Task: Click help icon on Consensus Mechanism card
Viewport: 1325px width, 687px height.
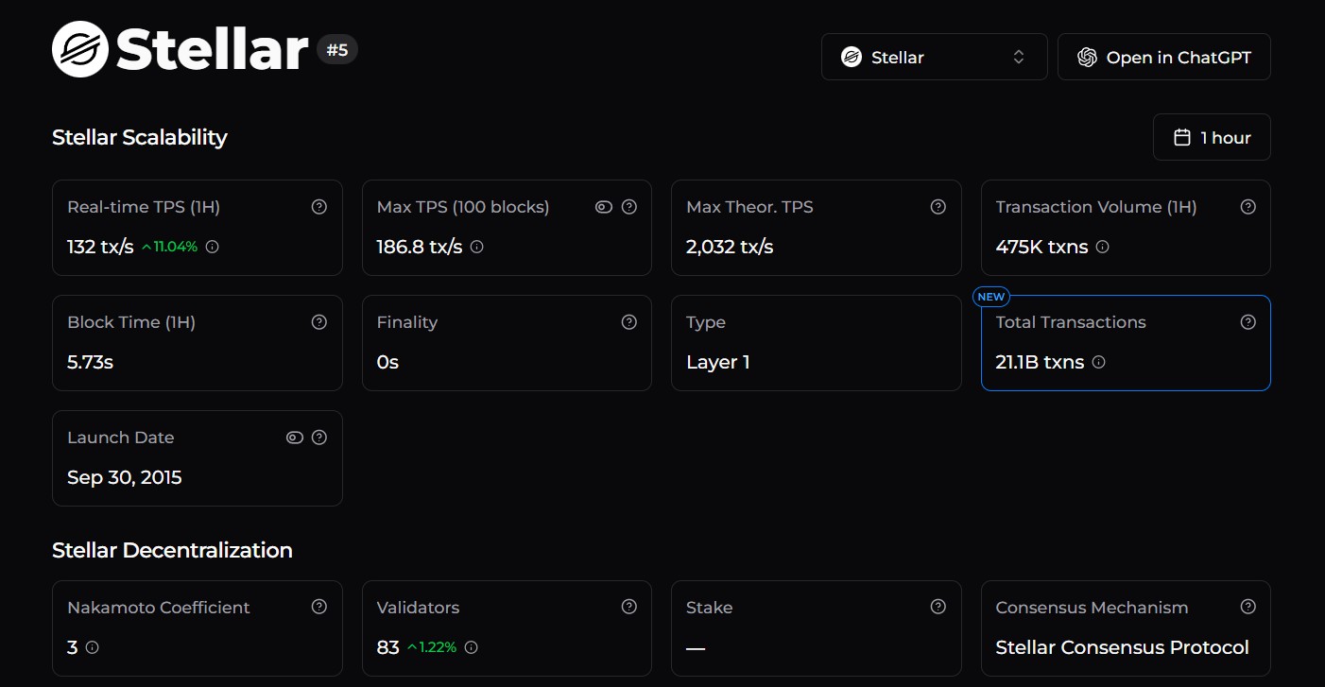Action: click(x=1248, y=608)
